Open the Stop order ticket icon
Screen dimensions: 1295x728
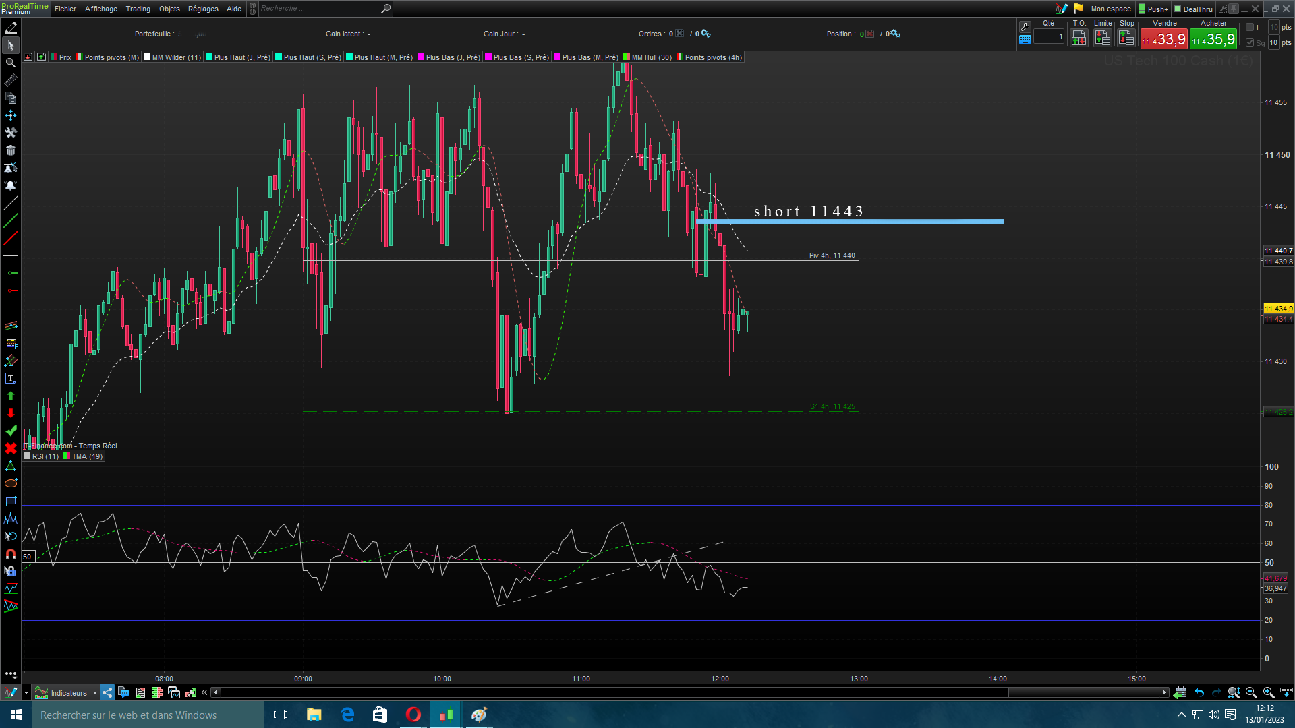point(1126,38)
